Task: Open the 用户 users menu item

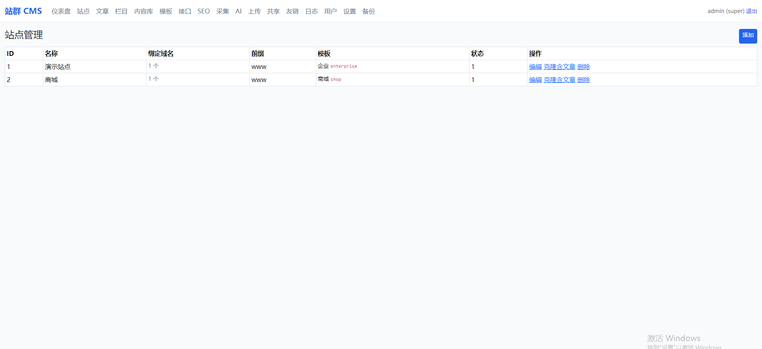Action: [331, 11]
